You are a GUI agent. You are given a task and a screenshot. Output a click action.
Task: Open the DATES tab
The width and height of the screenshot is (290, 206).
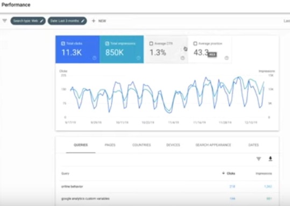click(x=253, y=145)
